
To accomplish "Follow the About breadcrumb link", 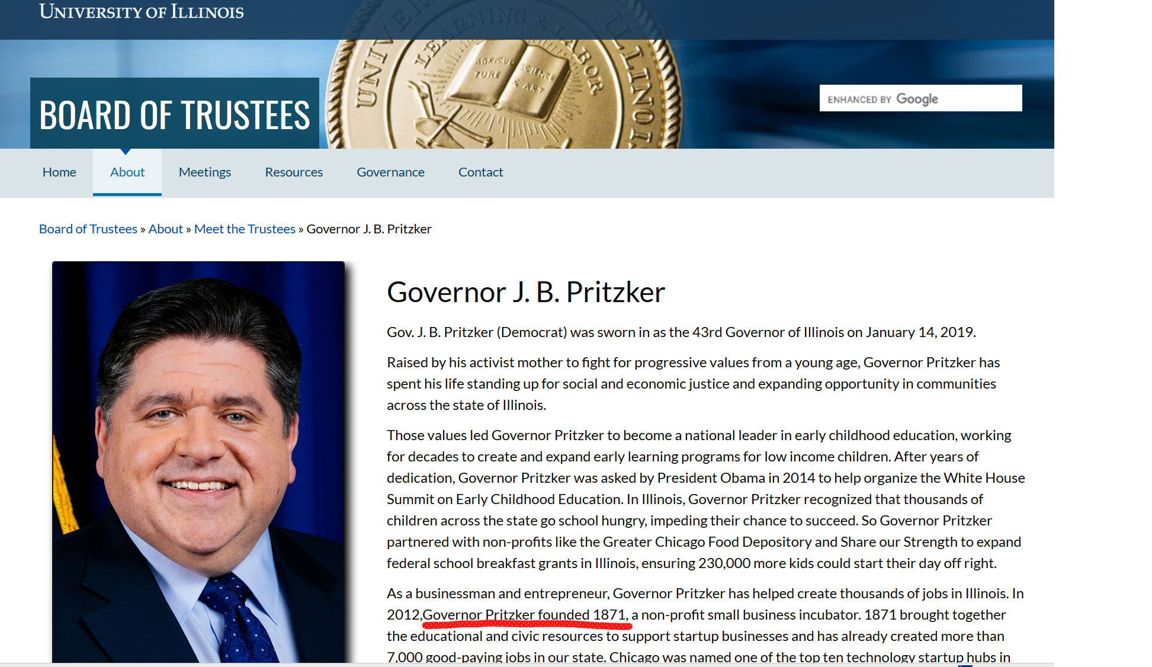I will tap(165, 229).
